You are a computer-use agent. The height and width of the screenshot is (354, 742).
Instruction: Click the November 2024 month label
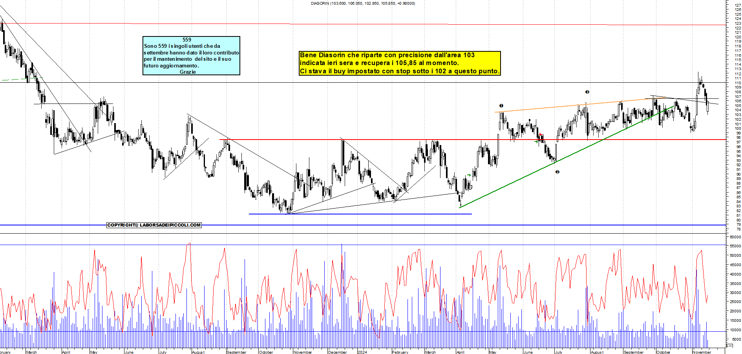pos(702,352)
